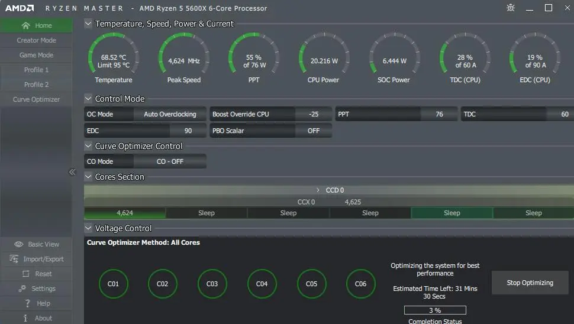Viewport: 574px width, 324px height.
Task: Select core C06 circle
Action: click(x=360, y=284)
